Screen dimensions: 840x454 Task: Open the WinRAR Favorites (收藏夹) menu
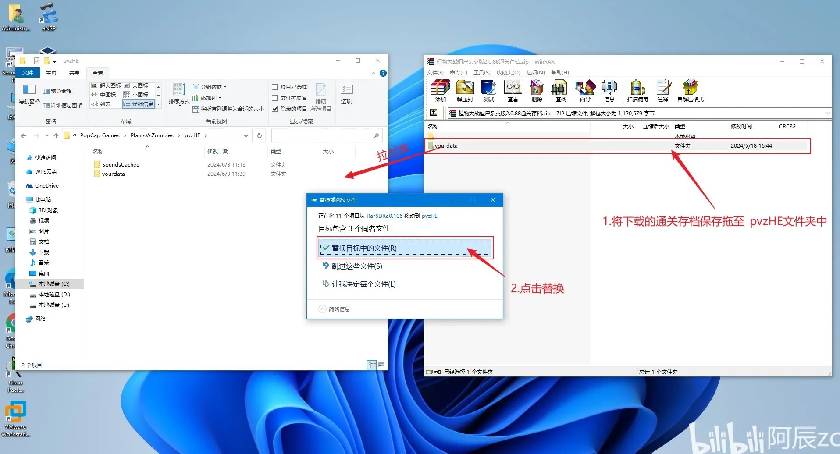[508, 72]
